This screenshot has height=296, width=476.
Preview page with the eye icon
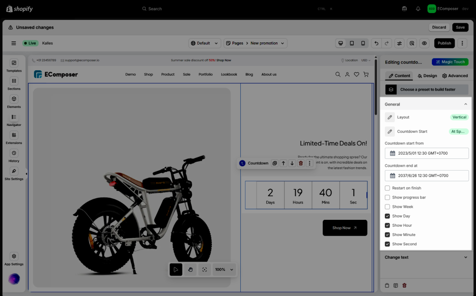[424, 43]
